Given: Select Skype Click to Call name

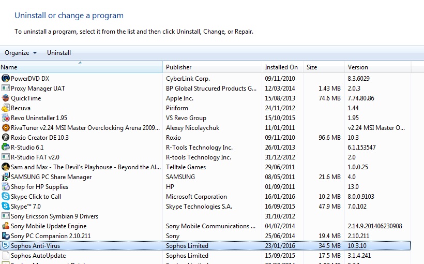Looking at the screenshot, I should 36,197.
